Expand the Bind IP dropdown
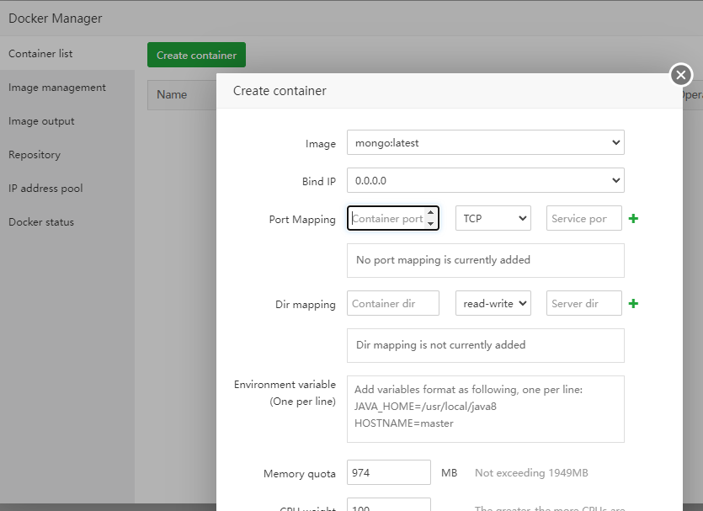This screenshot has width=703, height=511. 485,180
